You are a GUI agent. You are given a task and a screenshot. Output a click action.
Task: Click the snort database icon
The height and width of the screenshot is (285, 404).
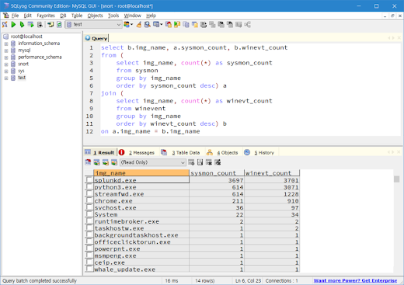(x=13, y=64)
